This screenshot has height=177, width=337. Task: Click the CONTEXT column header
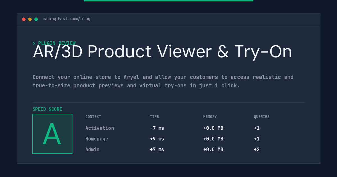[x=93, y=117]
